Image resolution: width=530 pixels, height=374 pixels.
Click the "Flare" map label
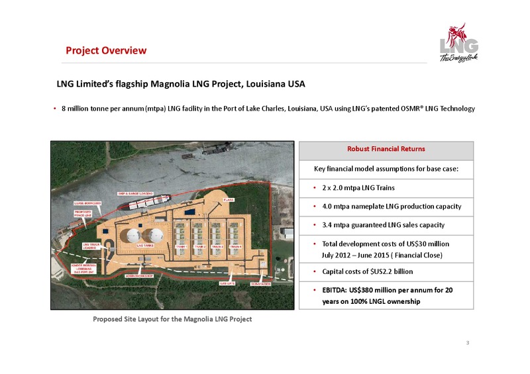pos(229,200)
